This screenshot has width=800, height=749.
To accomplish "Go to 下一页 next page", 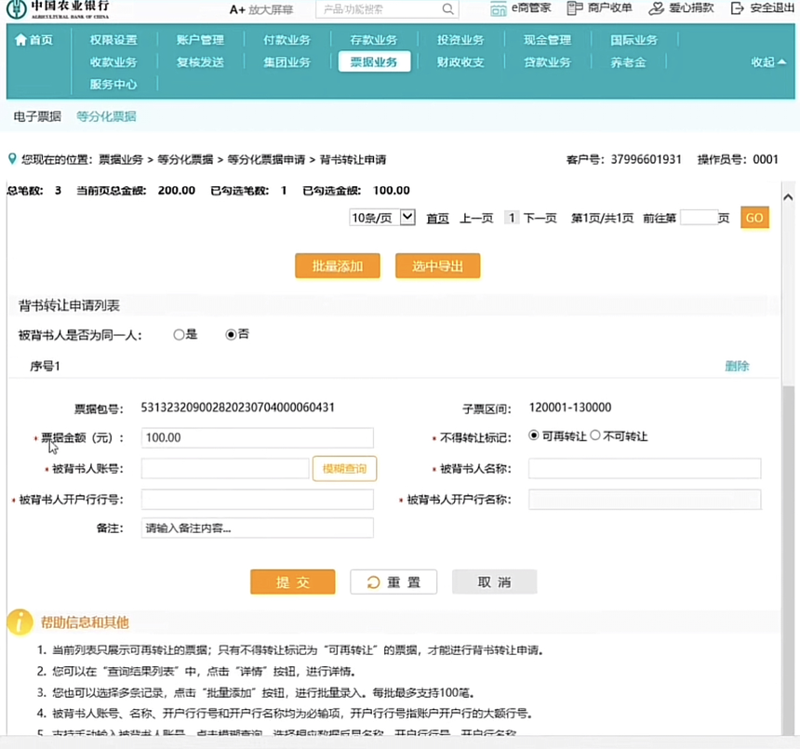I will tap(540, 219).
